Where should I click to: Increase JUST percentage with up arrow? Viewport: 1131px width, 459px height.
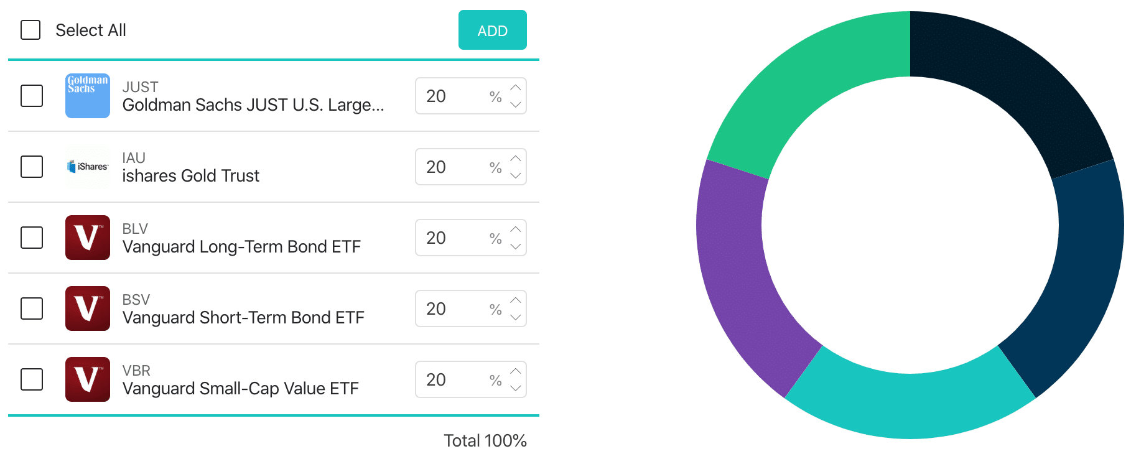(x=516, y=88)
